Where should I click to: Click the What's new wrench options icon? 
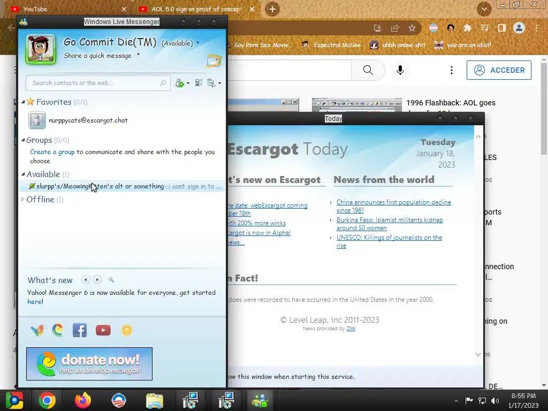tap(111, 279)
